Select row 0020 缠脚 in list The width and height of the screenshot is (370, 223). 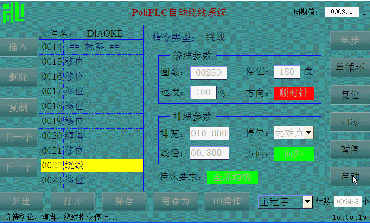tap(91, 136)
